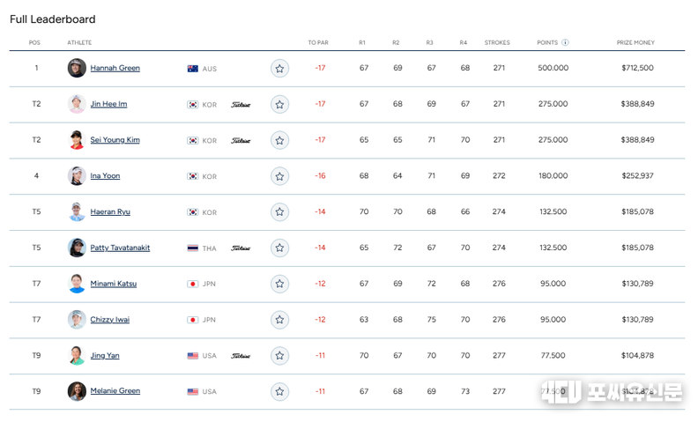Click Australia flag next to Hannah Green
This screenshot has width=698, height=422.
click(193, 69)
